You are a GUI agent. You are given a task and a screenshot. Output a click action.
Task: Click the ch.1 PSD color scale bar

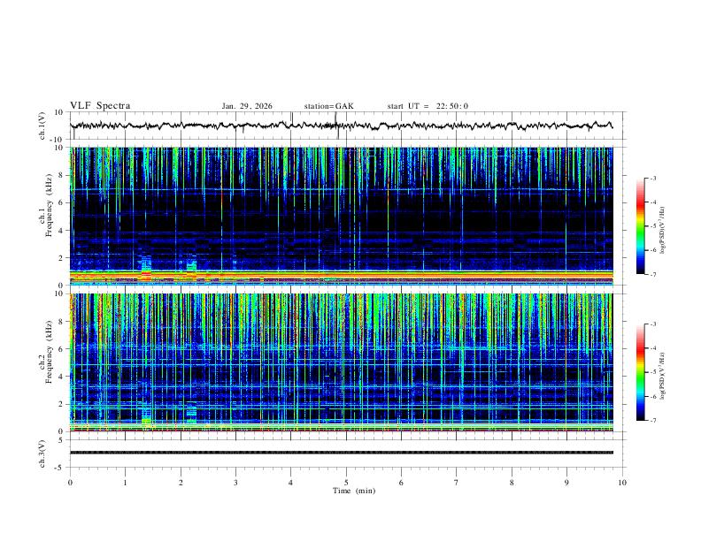640,226
